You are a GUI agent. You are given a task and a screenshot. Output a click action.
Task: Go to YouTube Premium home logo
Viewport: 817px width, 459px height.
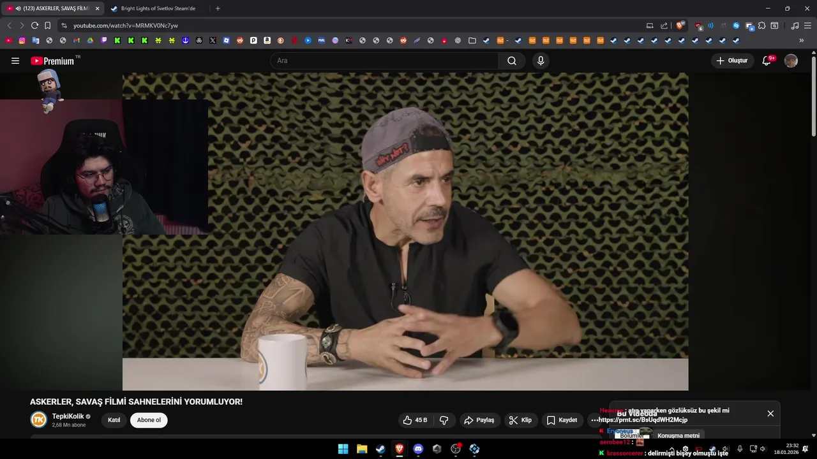click(x=53, y=61)
